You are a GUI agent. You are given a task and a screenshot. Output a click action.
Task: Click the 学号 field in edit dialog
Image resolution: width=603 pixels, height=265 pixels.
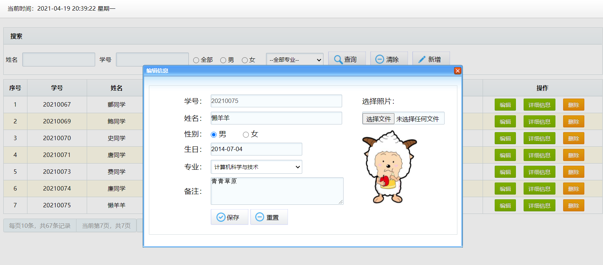[x=276, y=101]
